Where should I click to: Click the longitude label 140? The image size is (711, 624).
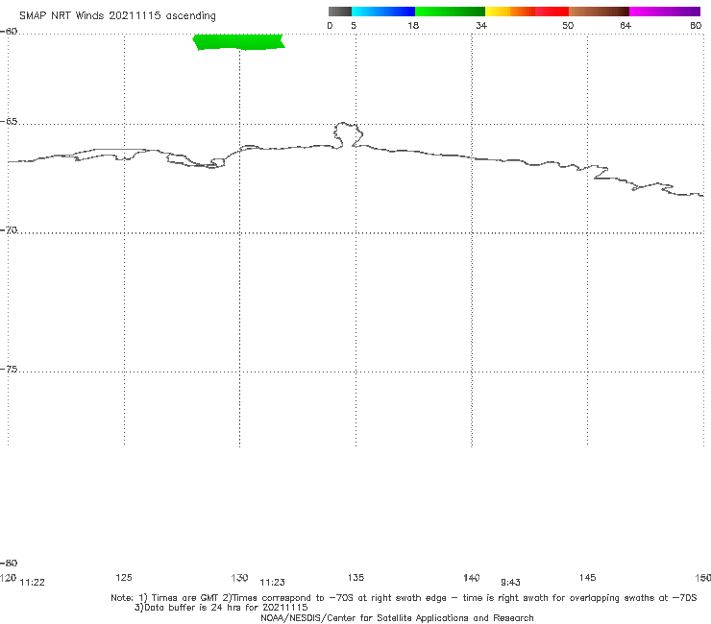point(472,577)
